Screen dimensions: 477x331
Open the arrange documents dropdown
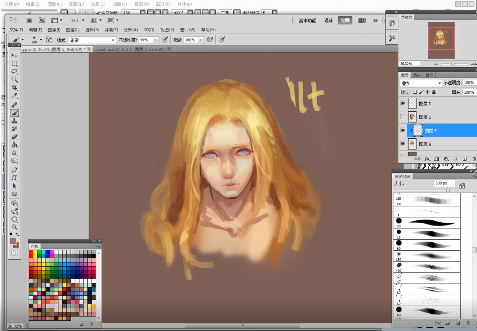[96, 20]
